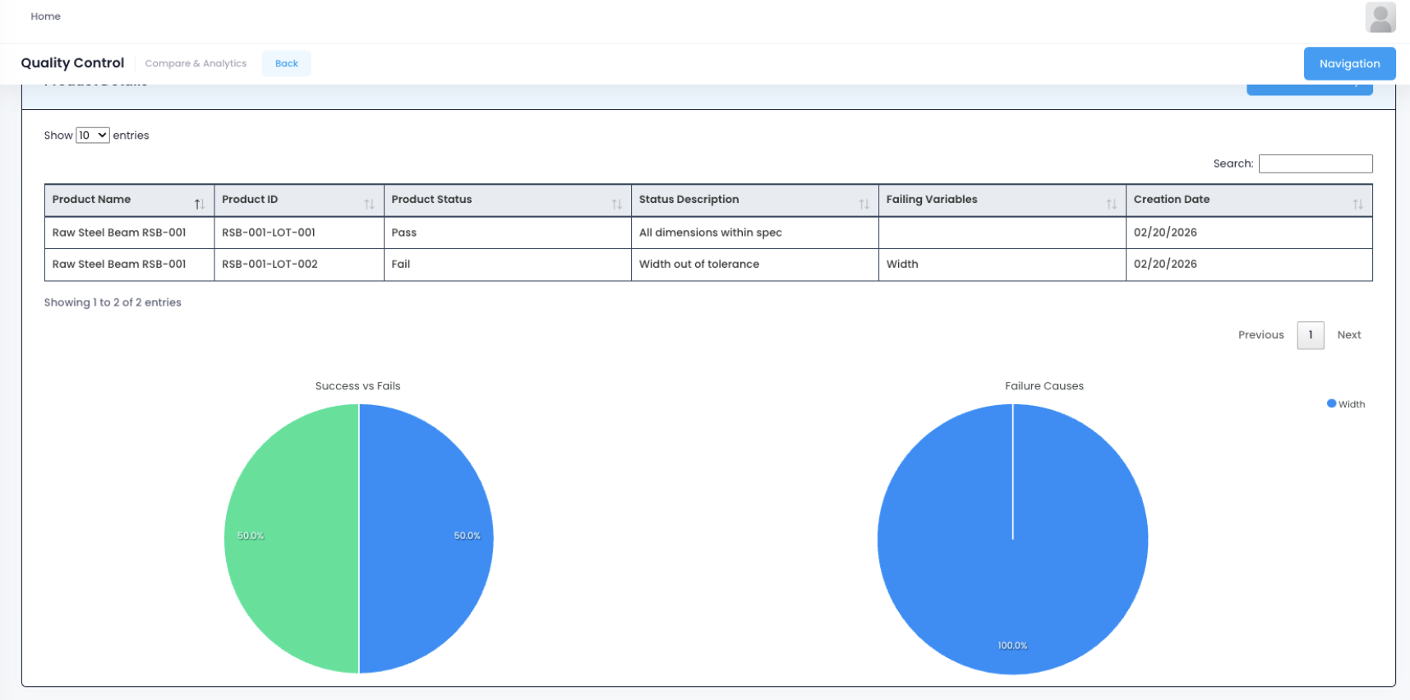
Task: Open the Navigation menu button
Action: 1349,63
